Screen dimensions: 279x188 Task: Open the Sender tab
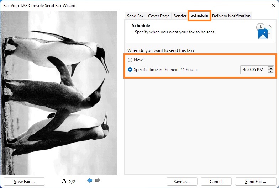(180, 16)
